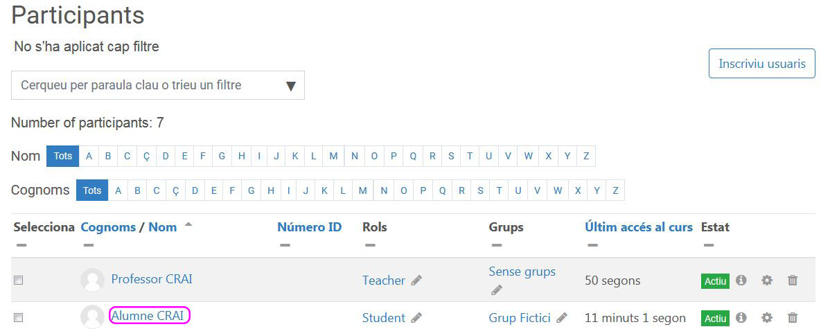Screen dimensions: 821x329
Task: Hide the Estat column
Action: [x=708, y=245]
